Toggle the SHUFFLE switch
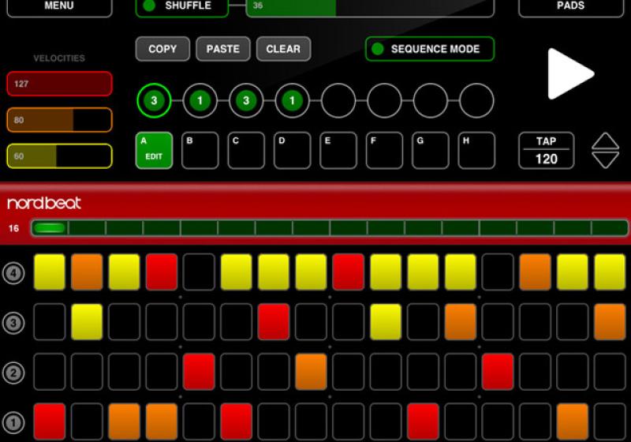 [181, 6]
